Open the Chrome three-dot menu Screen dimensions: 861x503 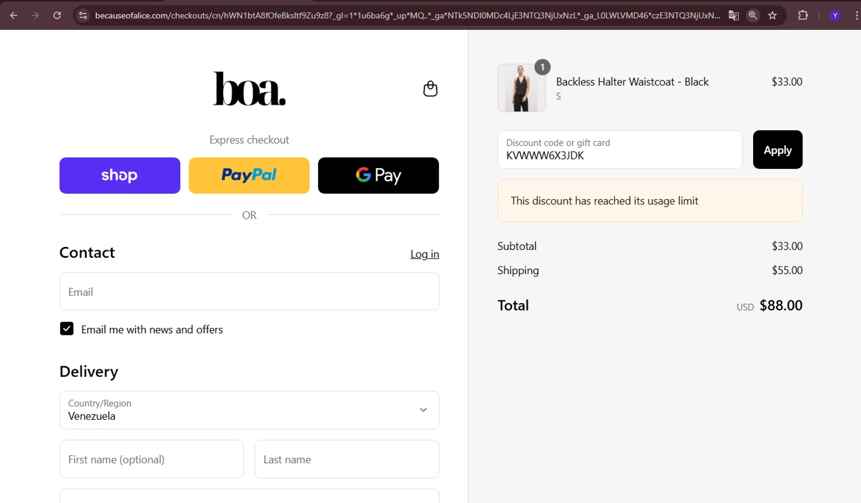[x=856, y=16]
